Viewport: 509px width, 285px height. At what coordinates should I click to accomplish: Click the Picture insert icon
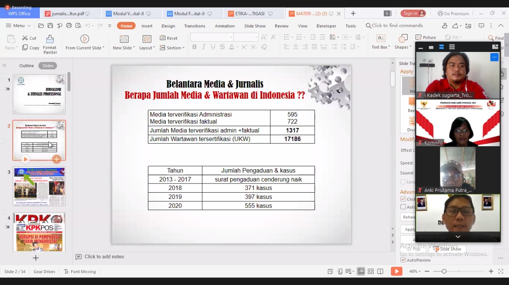coord(425,37)
